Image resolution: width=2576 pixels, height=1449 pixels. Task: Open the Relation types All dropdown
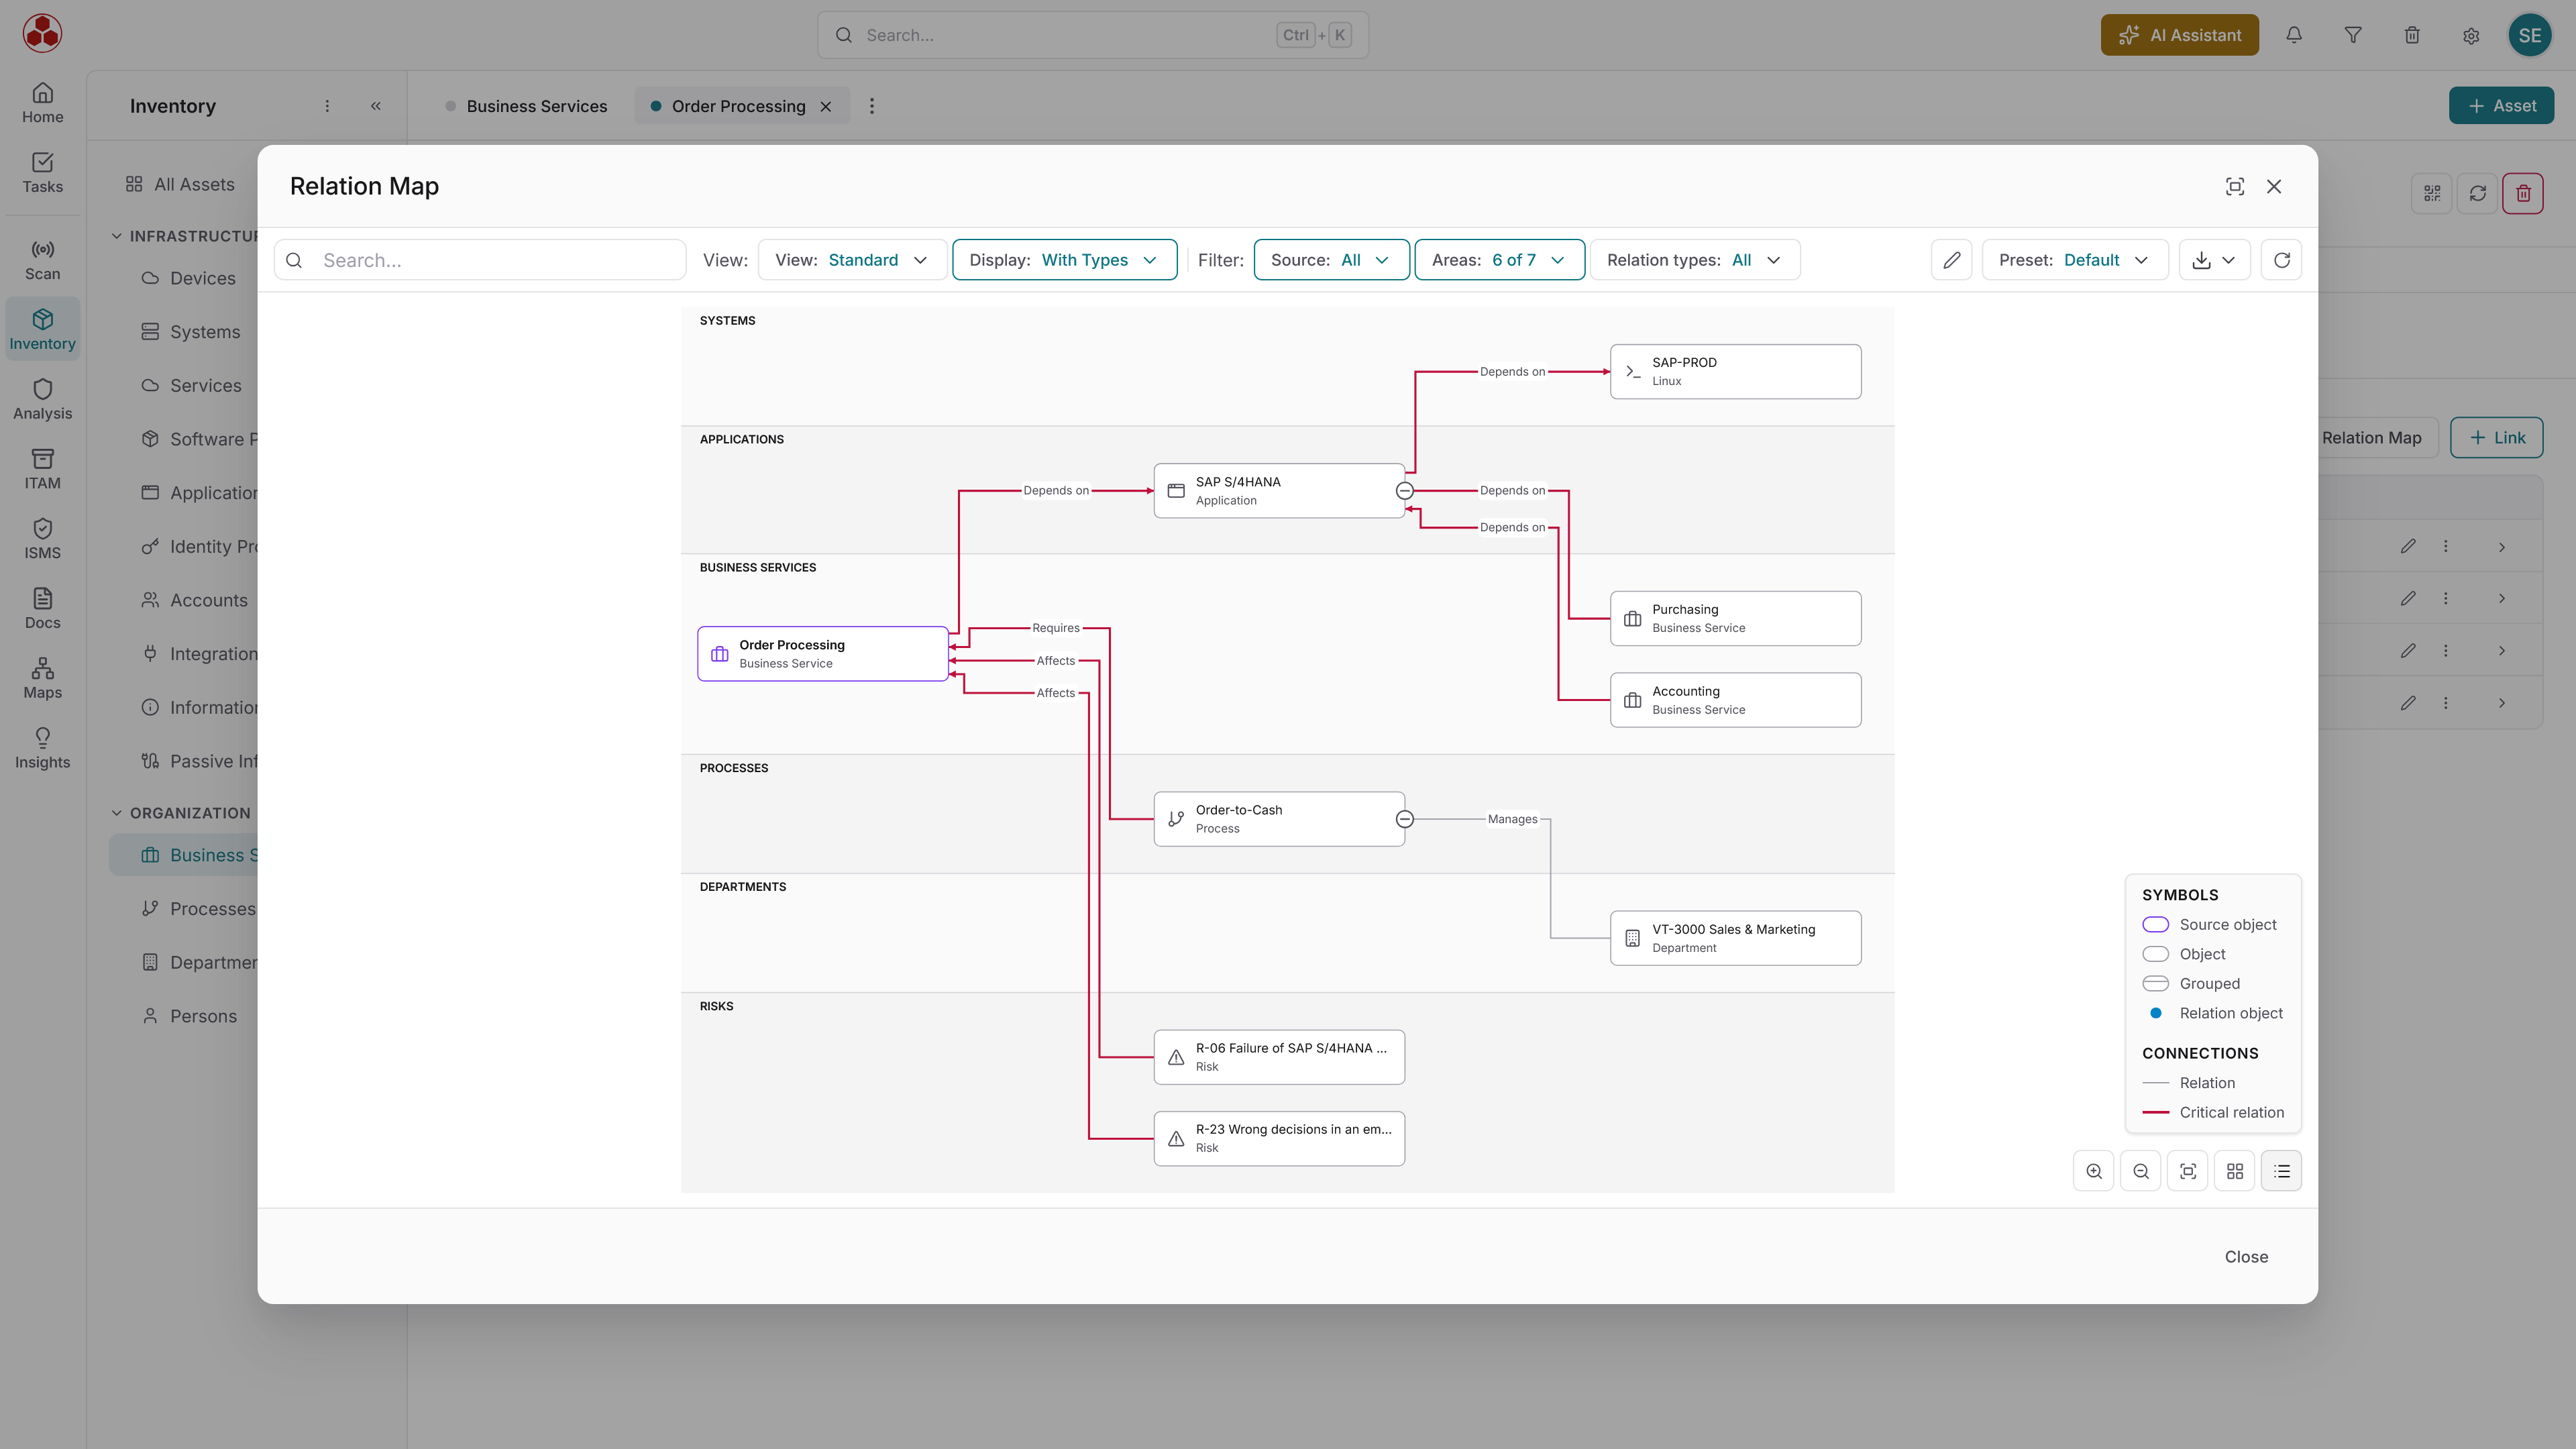click(x=1695, y=260)
